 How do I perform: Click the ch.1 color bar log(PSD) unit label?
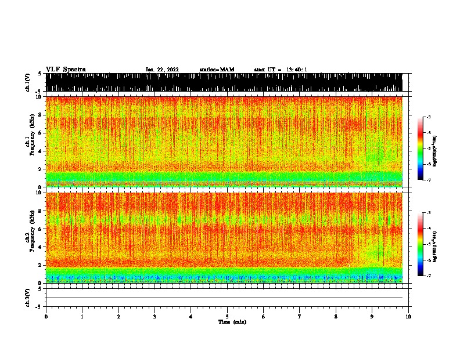pos(435,151)
